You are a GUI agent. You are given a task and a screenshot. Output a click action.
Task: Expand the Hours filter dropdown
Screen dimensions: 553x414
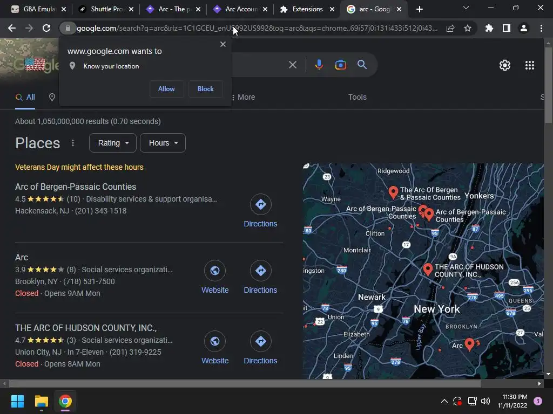click(163, 143)
